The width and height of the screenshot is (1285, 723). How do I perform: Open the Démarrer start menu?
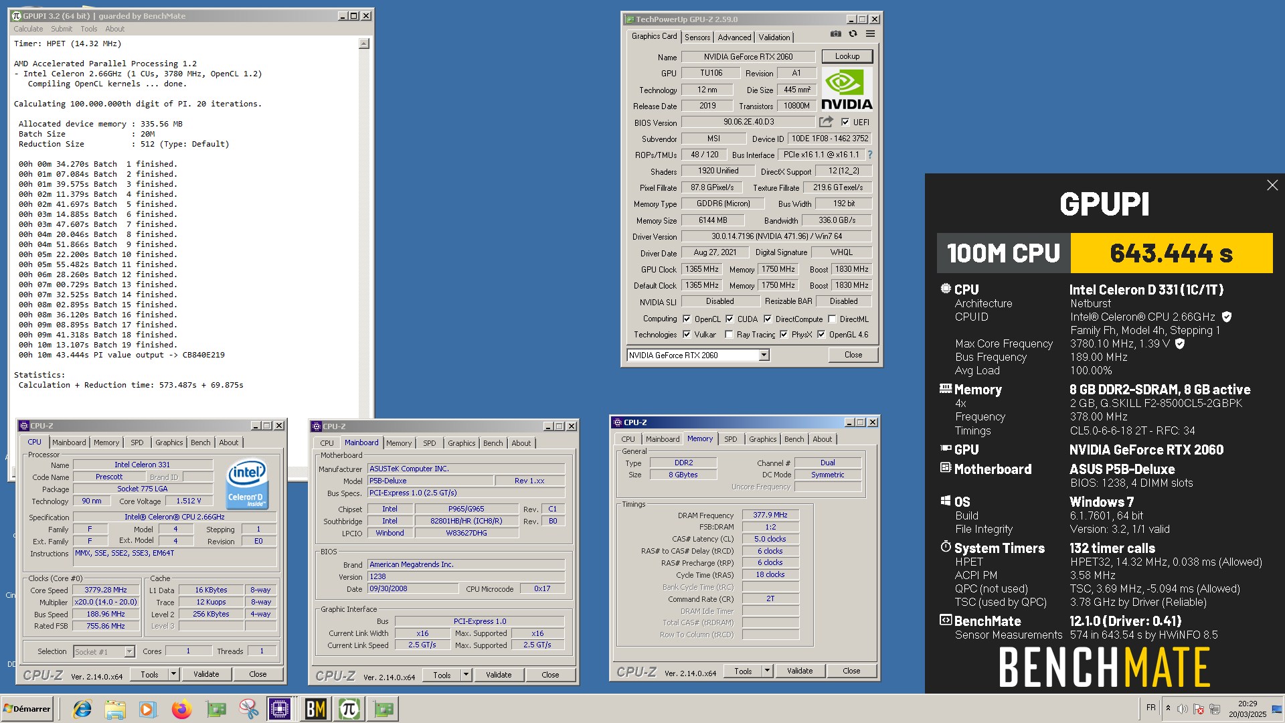(x=27, y=709)
